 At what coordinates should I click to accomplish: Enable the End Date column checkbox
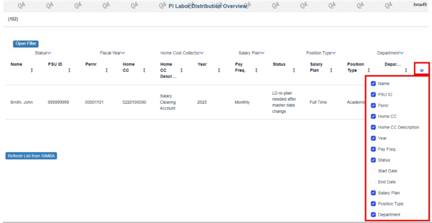click(373, 182)
